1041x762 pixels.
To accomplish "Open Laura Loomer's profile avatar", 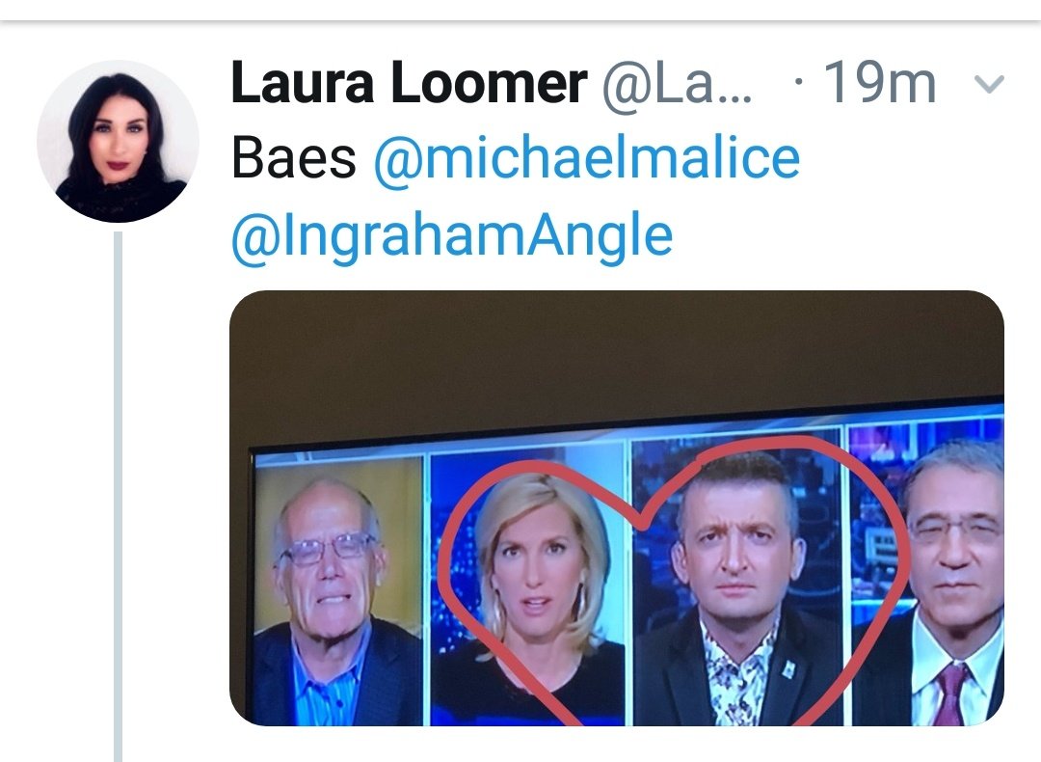I will 119,141.
